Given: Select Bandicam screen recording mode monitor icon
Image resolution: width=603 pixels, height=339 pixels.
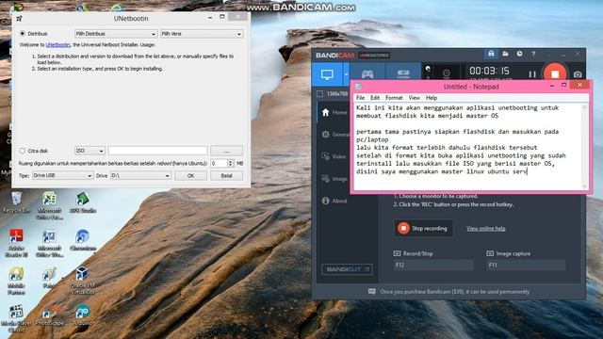Looking at the screenshot, I should pyautogui.click(x=327, y=74).
